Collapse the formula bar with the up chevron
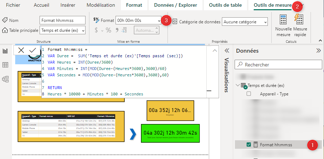 [x=215, y=51]
